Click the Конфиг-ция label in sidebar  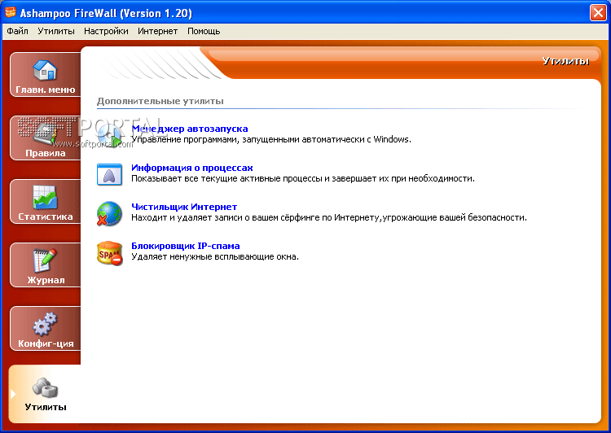(46, 343)
